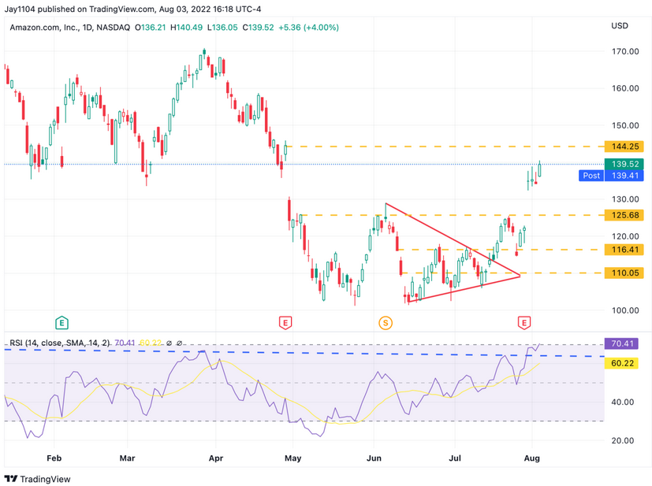
Task: Click the TradingView logo at the bottom
Action: coord(37,479)
